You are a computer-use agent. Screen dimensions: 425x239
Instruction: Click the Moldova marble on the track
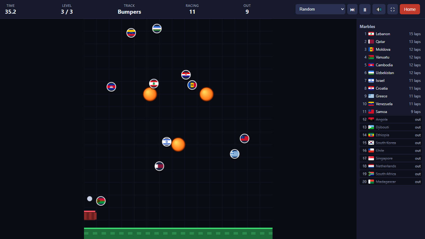(192, 85)
